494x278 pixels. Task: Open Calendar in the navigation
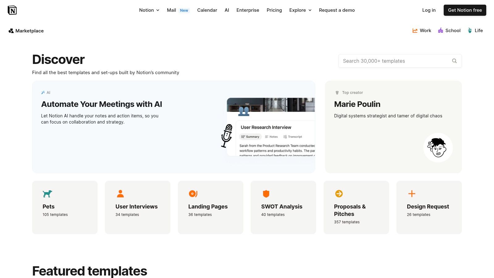(207, 10)
